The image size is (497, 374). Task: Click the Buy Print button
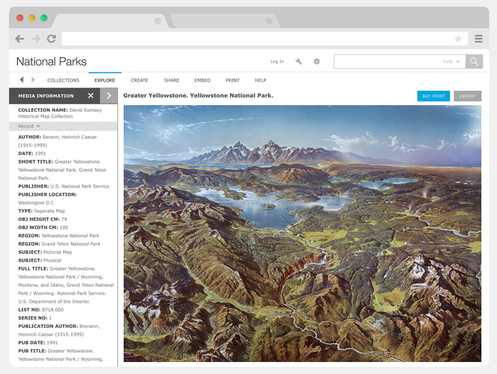tap(433, 96)
